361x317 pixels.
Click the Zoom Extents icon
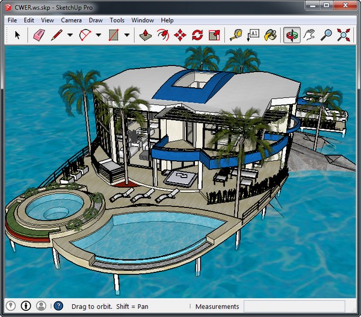[344, 35]
